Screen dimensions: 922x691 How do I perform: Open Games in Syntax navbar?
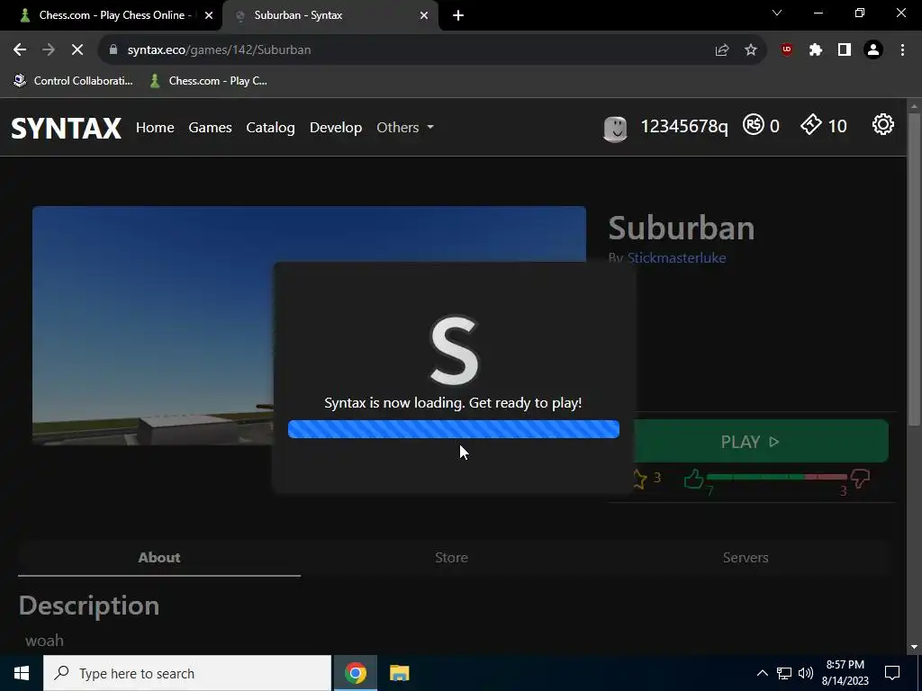pos(210,127)
